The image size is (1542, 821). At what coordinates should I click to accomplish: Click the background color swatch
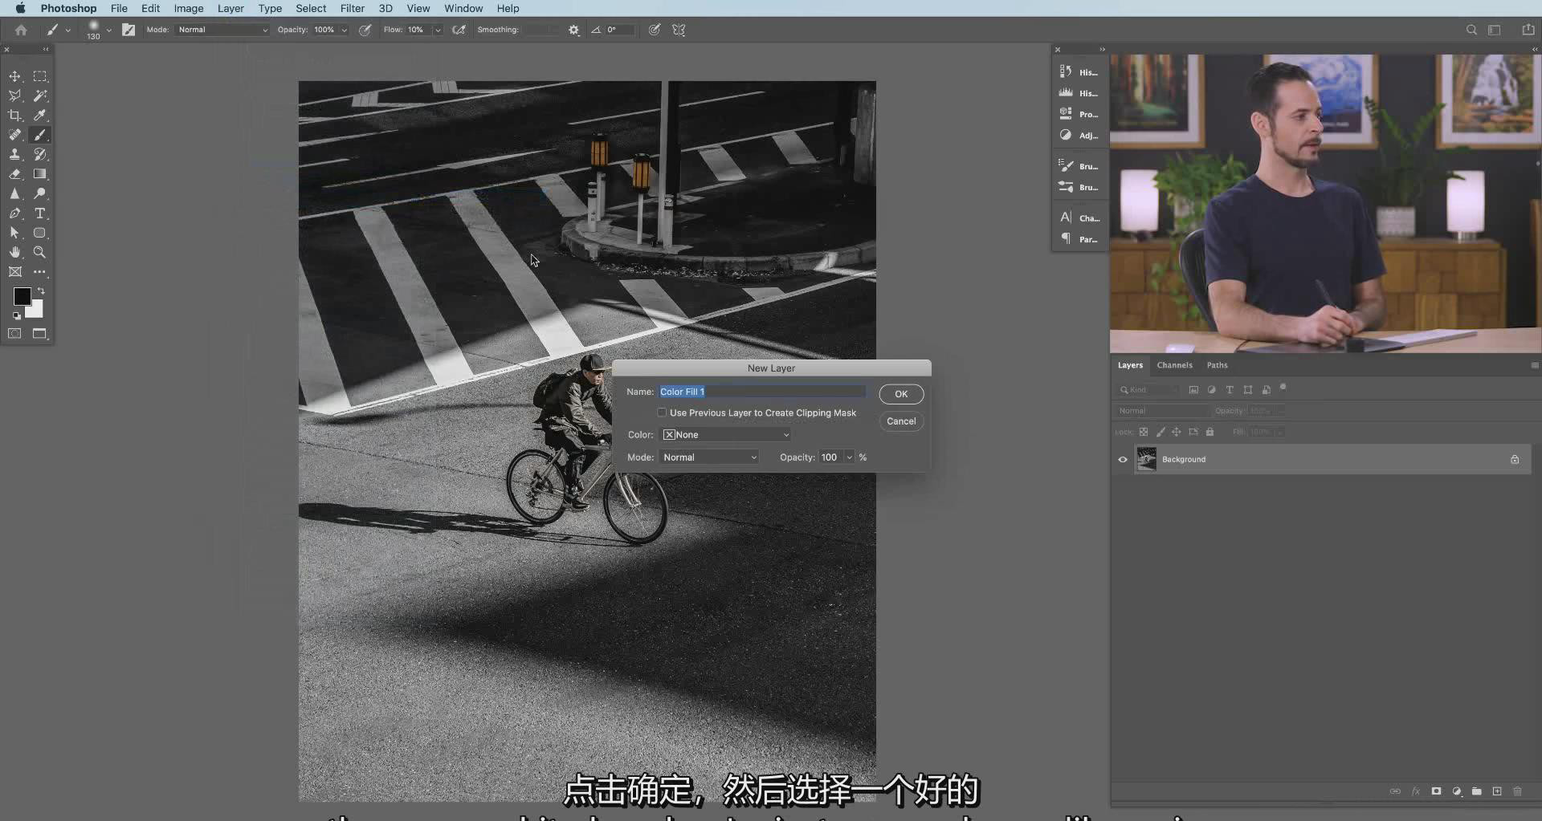(37, 311)
